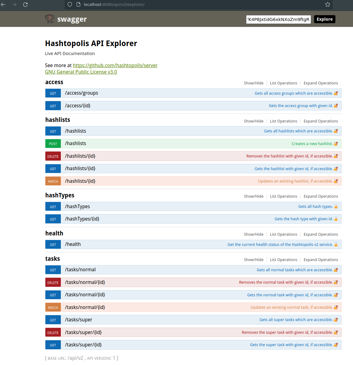Click 'Gets all hash types.' description
Viewport: 353px width, 365px height.
[315, 207]
